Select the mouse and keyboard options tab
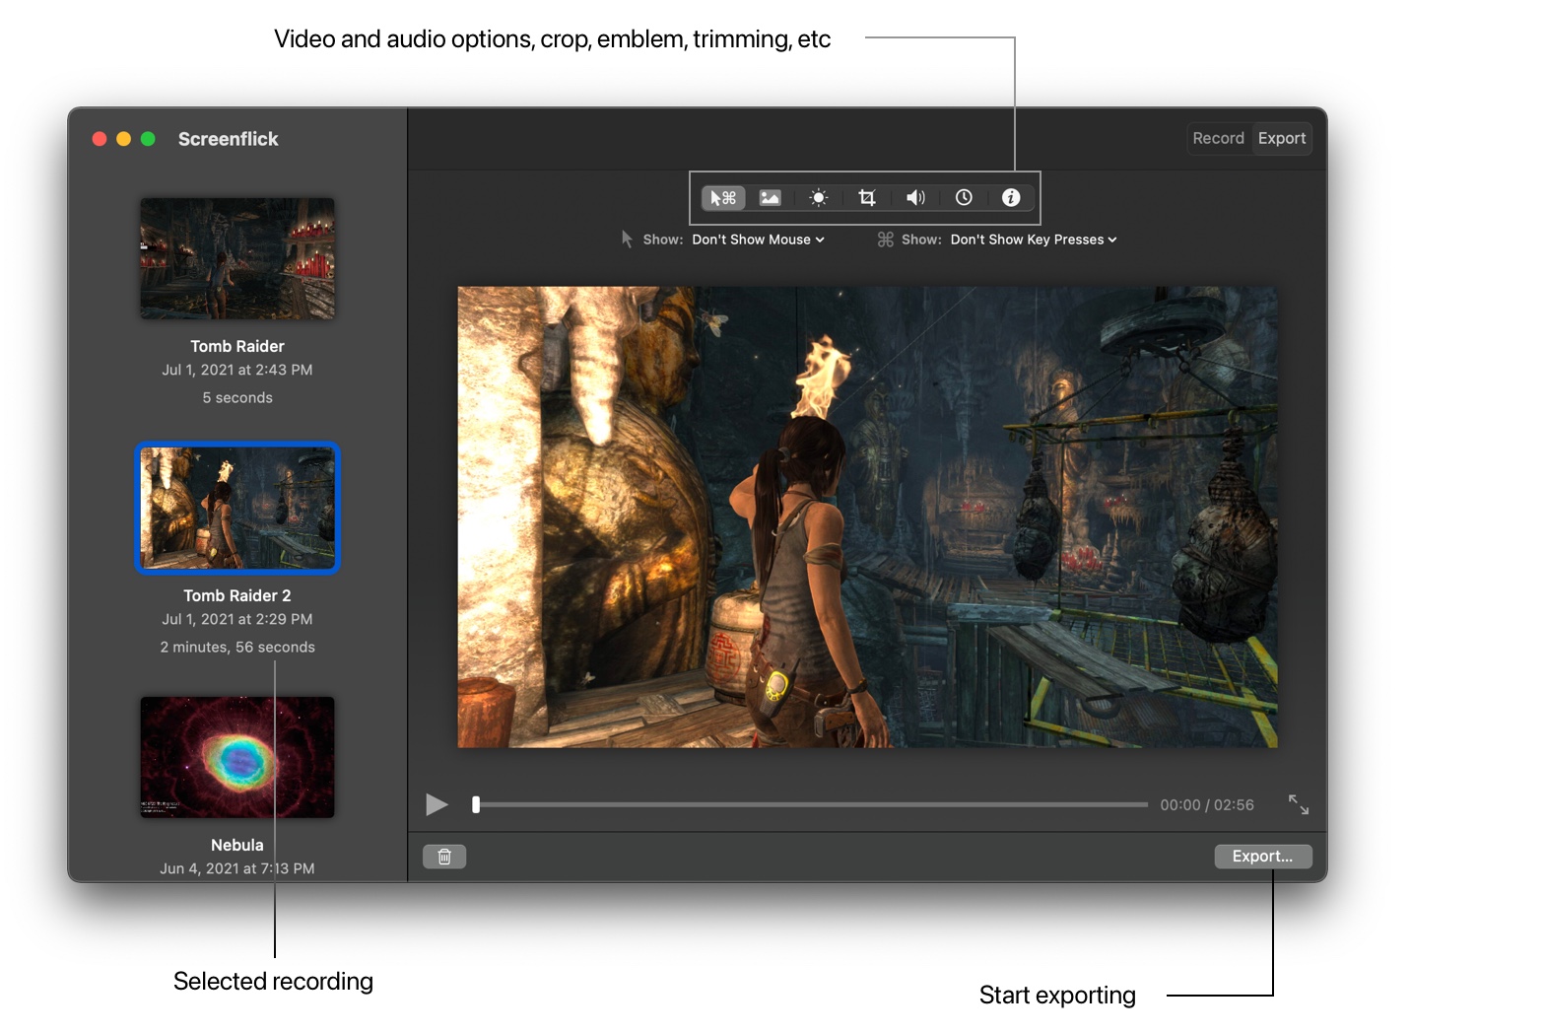 click(723, 198)
